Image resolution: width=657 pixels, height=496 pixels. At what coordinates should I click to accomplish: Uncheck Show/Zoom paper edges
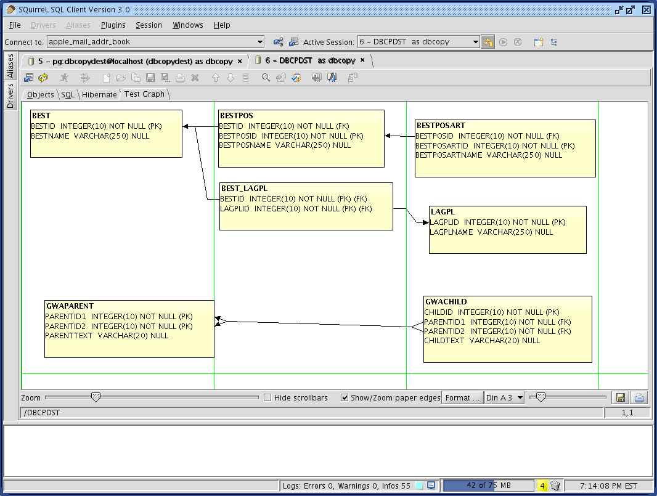click(x=345, y=398)
